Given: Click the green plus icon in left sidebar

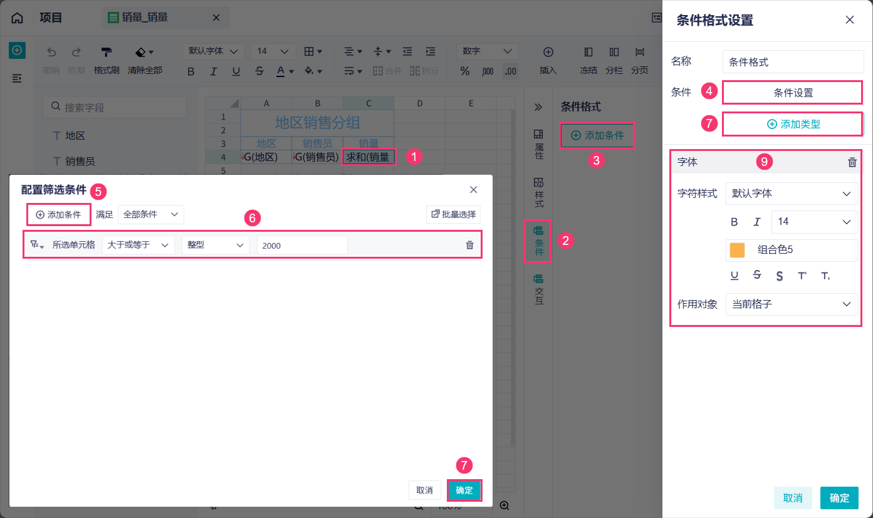Looking at the screenshot, I should coord(17,51).
